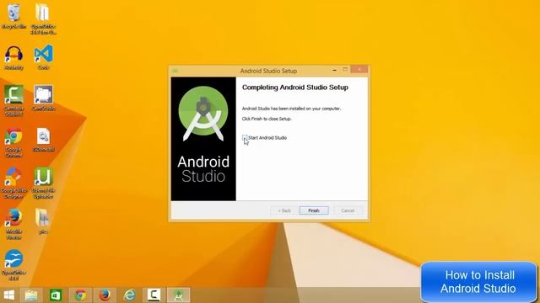The width and height of the screenshot is (540, 303).
Task: Select the Udemy File Uploader desktop shortcut
Action: (x=43, y=183)
